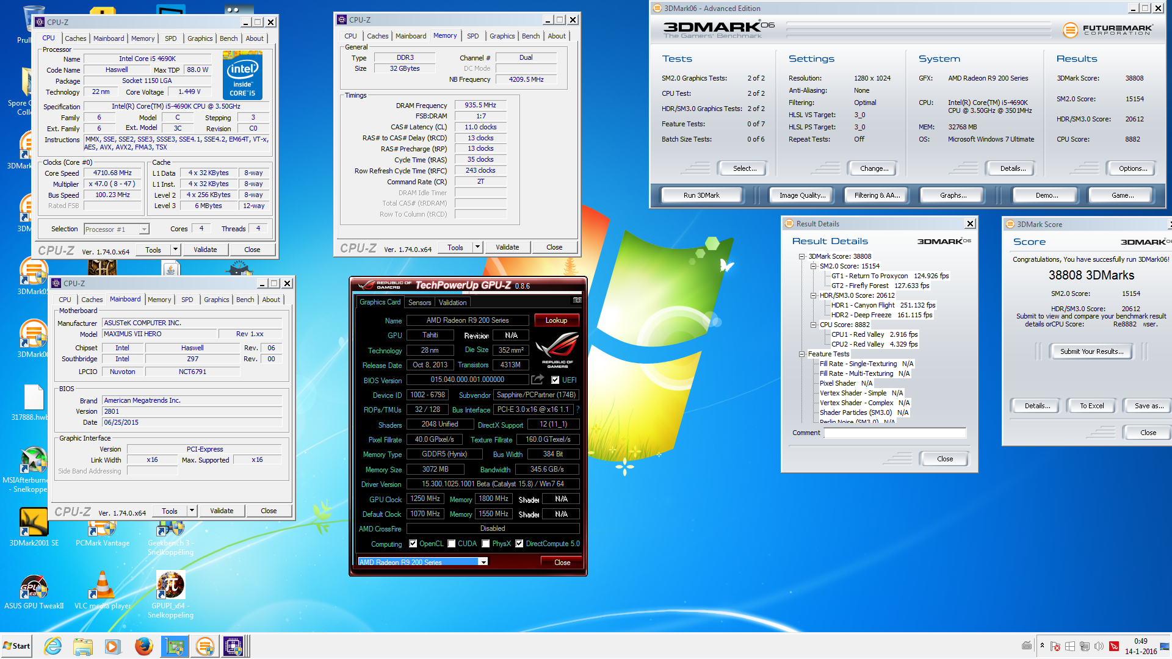The image size is (1172, 659).
Task: Open Caches tab in top-left CPU-Z window
Action: (x=76, y=38)
